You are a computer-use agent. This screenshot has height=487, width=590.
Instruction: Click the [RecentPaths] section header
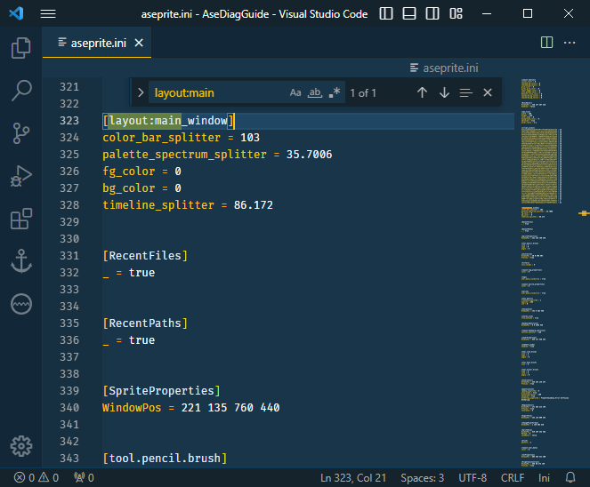[x=145, y=323]
